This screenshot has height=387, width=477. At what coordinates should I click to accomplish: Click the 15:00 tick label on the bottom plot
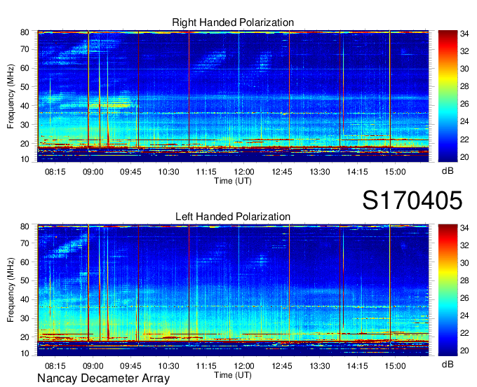tap(395, 366)
